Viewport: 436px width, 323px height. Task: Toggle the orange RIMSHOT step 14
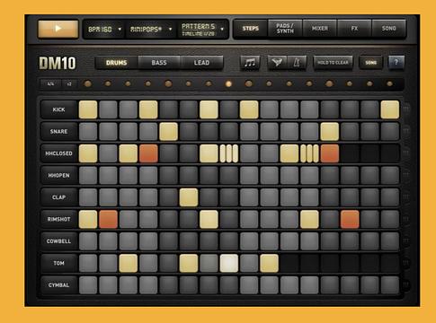[350, 219]
